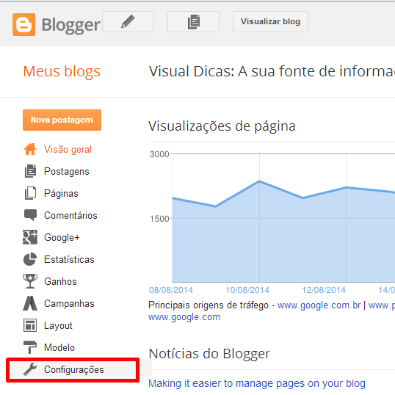Click the Ganhos trophy icon

coord(30,281)
